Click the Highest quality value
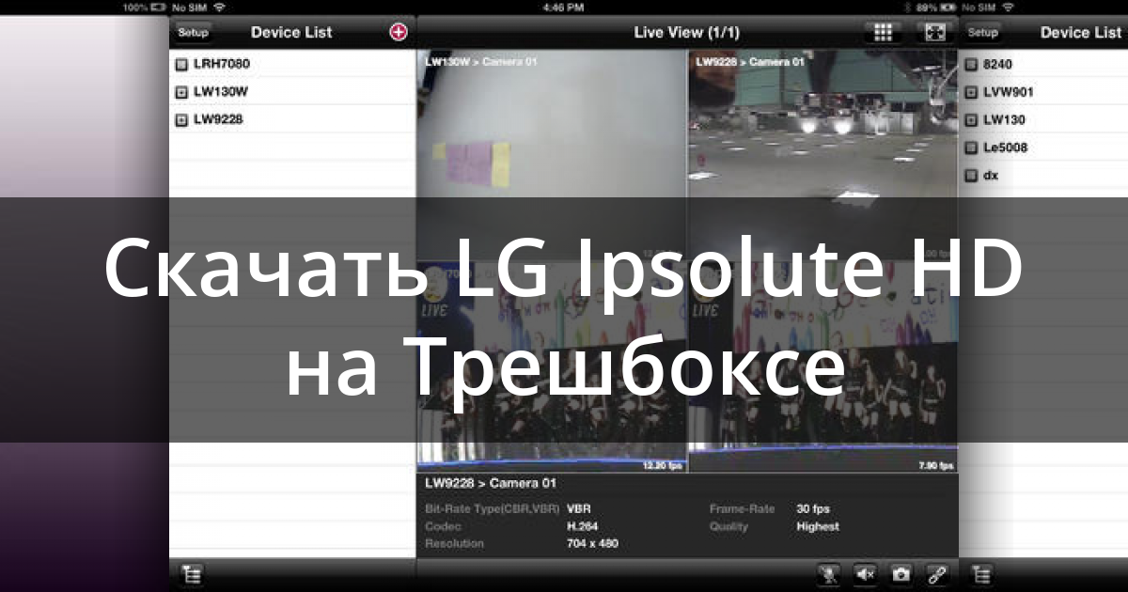The image size is (1128, 592). pos(818,526)
